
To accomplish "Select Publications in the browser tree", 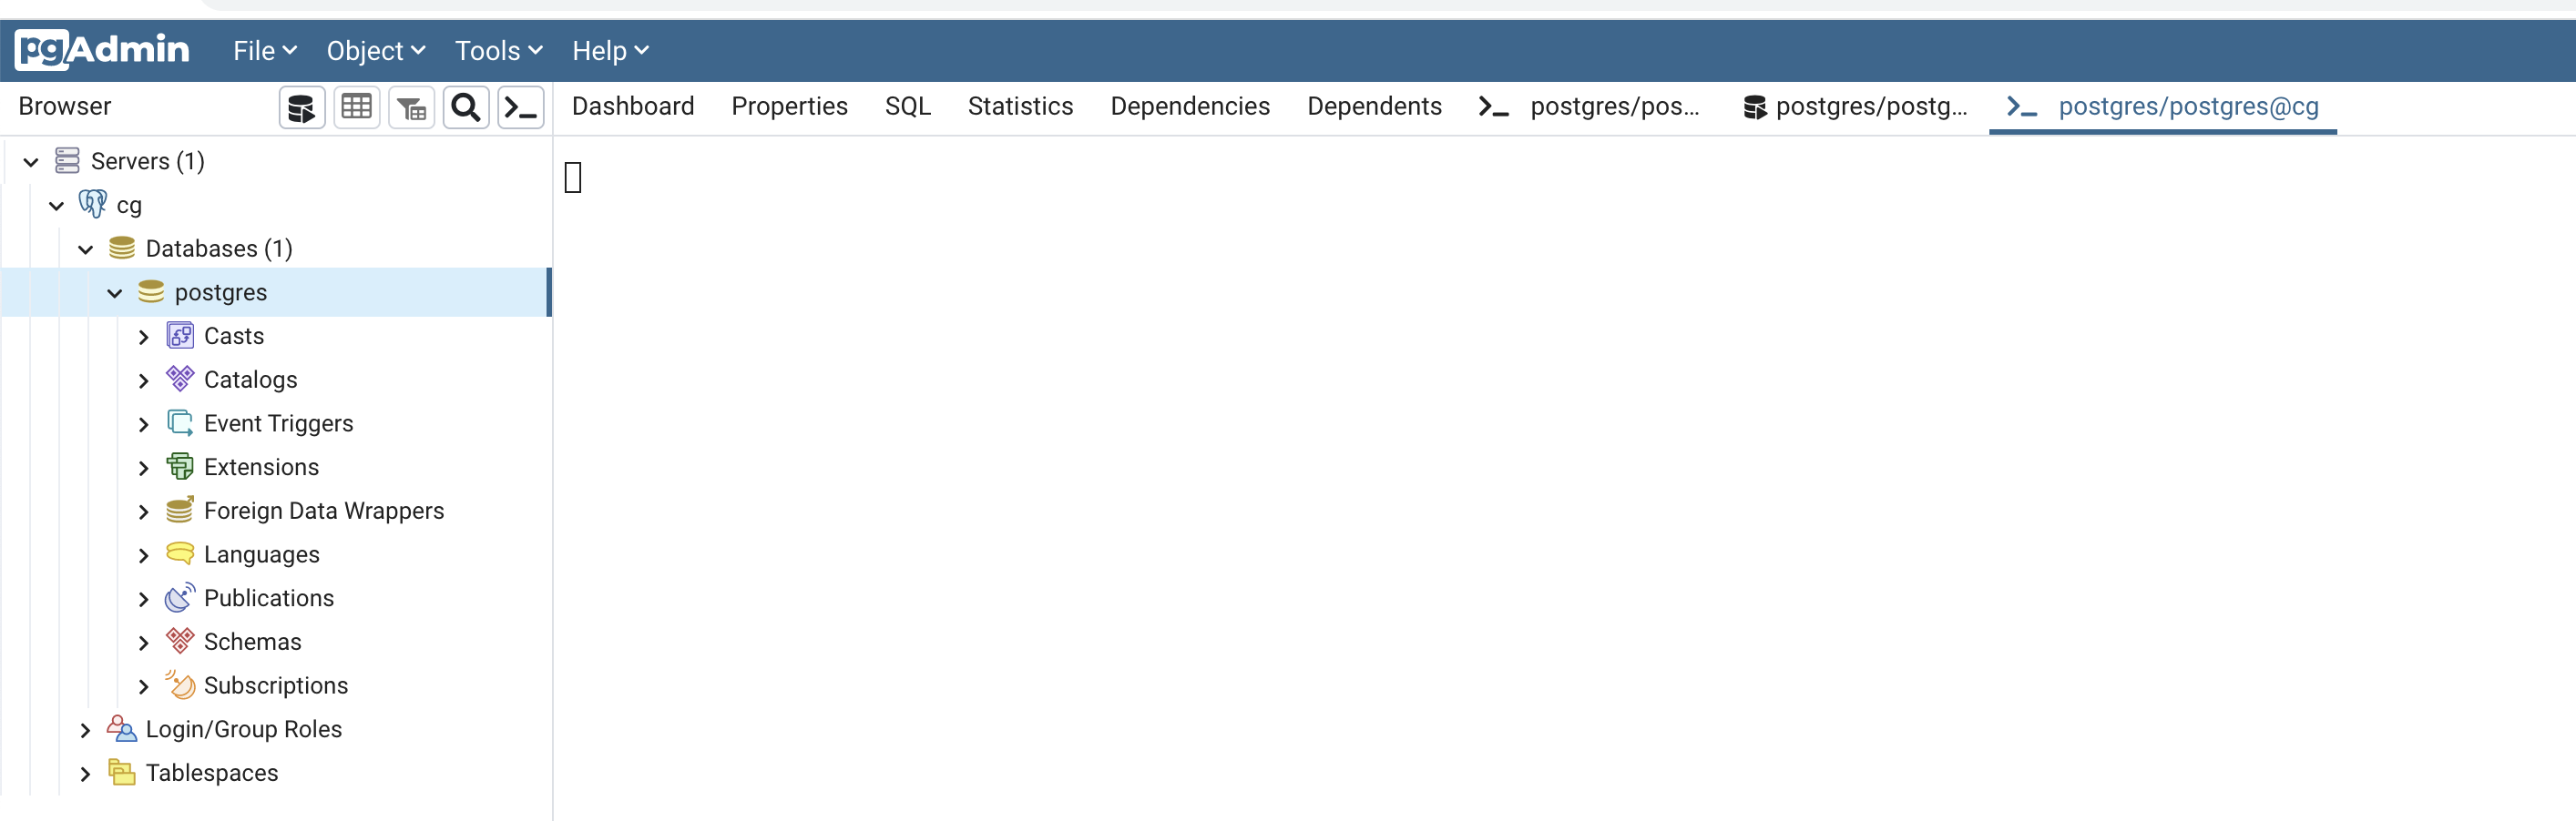I will (x=268, y=598).
